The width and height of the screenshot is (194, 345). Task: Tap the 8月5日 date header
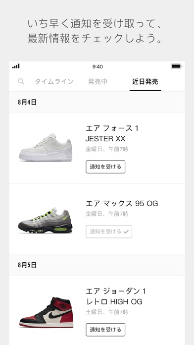pos(27,265)
